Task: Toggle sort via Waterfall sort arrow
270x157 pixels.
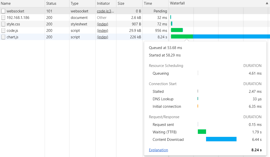Action: tap(267, 3)
